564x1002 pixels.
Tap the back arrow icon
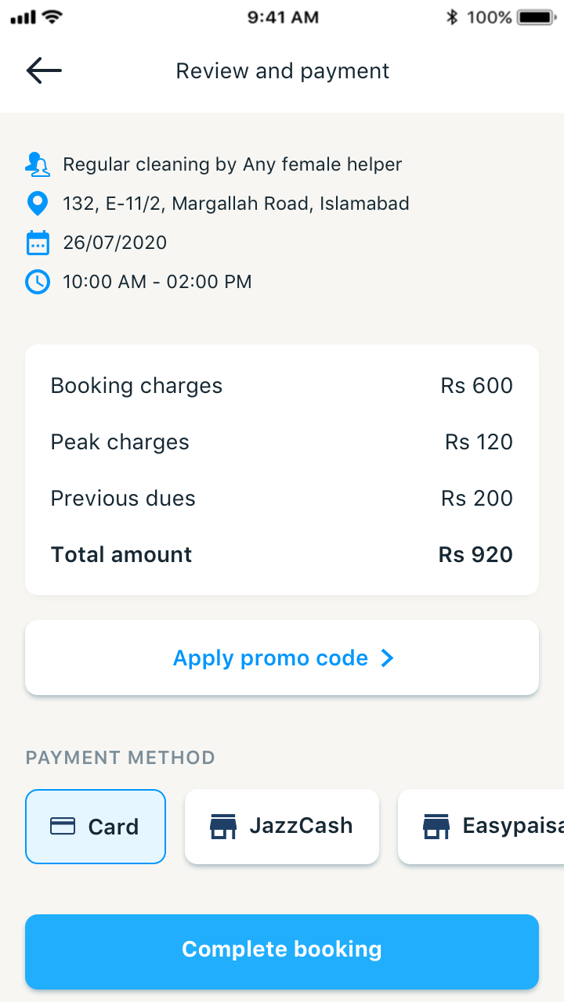[x=44, y=71]
